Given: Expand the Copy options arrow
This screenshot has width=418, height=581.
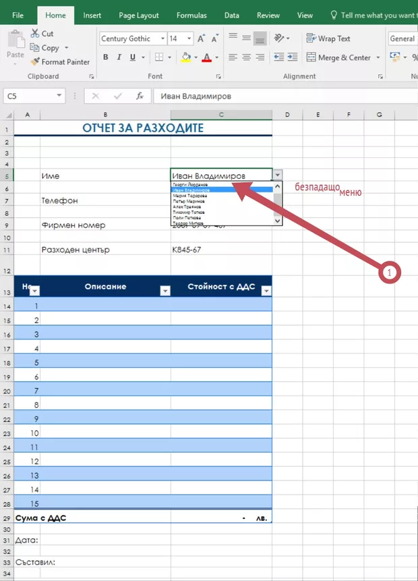Looking at the screenshot, I should pyautogui.click(x=67, y=47).
